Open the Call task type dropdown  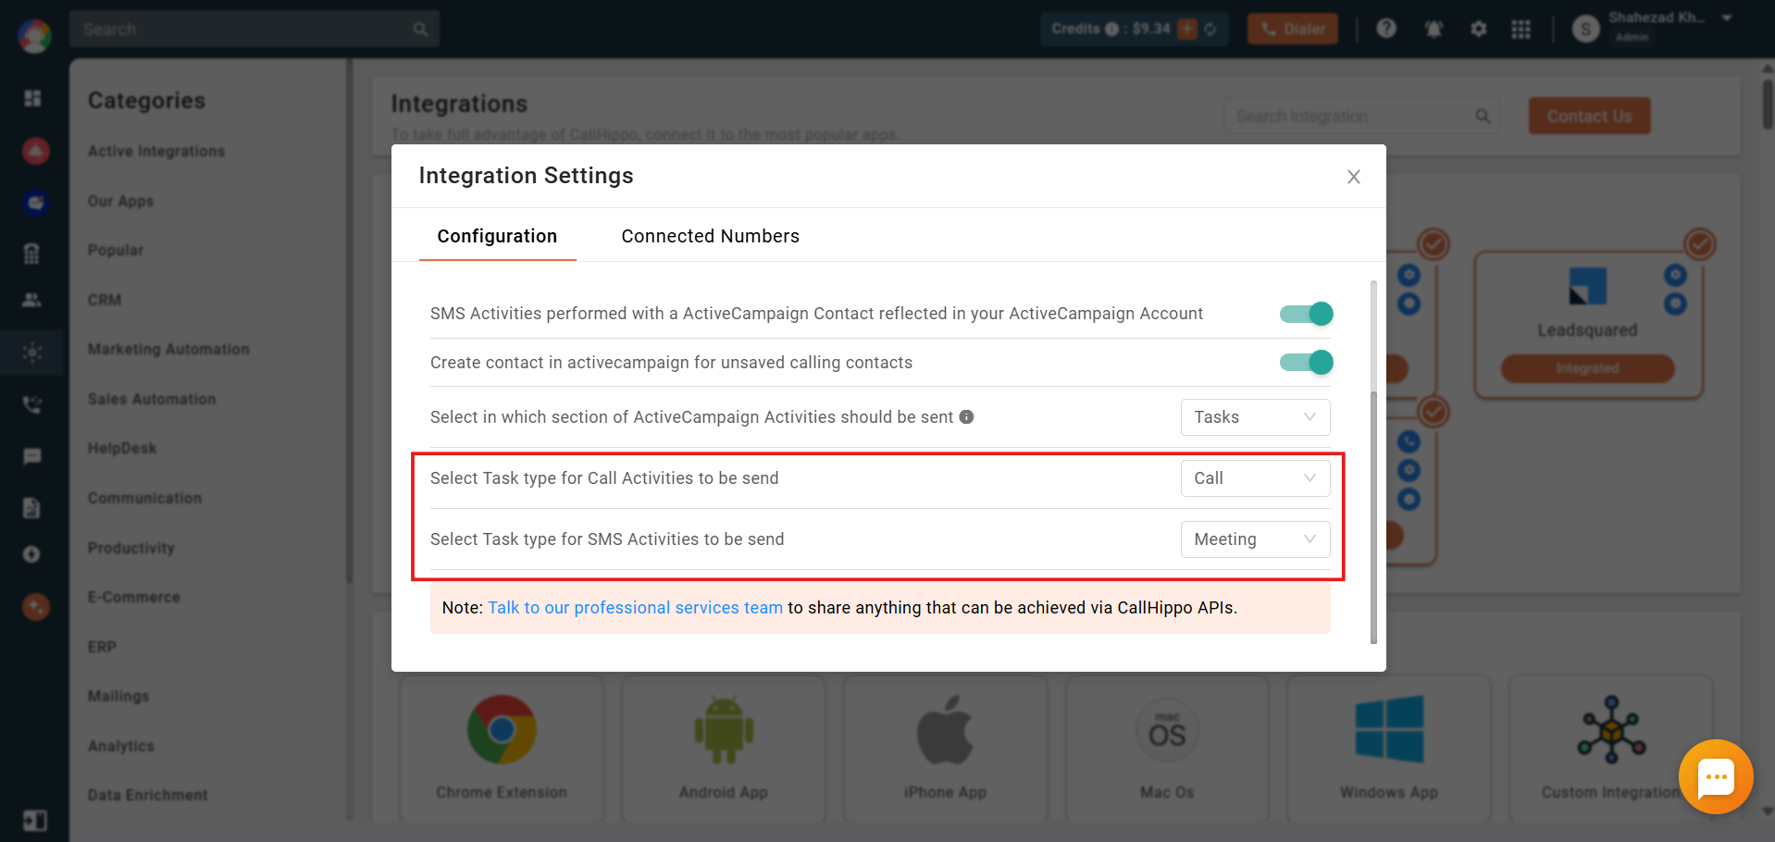[x=1255, y=478]
